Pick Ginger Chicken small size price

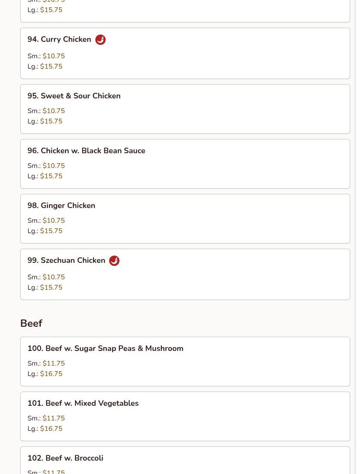coord(53,221)
